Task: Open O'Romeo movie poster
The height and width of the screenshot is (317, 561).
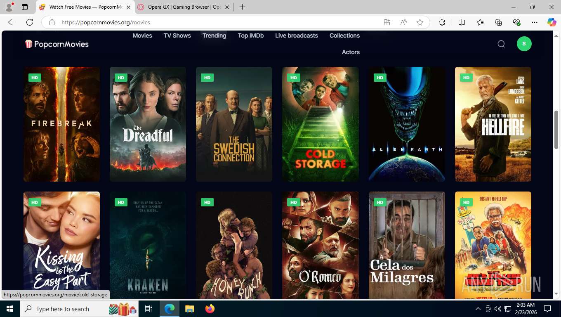Action: click(x=321, y=245)
